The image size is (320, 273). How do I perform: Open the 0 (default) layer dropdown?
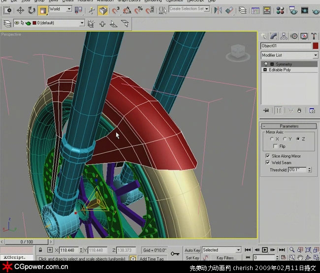[x=82, y=23]
